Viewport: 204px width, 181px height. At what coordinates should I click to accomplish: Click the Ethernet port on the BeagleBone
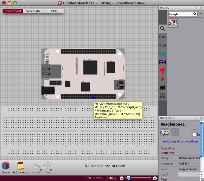tap(51, 71)
